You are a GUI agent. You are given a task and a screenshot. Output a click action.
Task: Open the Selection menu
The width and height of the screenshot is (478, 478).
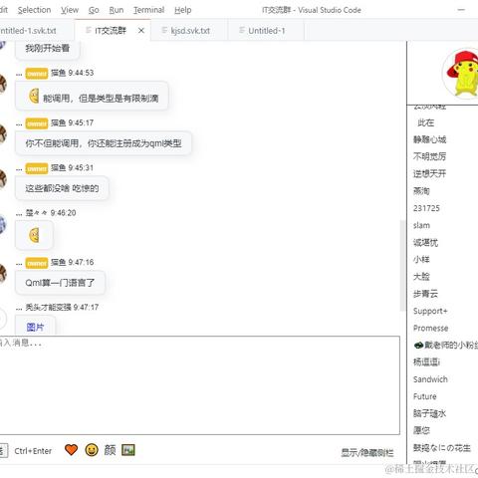[34, 10]
